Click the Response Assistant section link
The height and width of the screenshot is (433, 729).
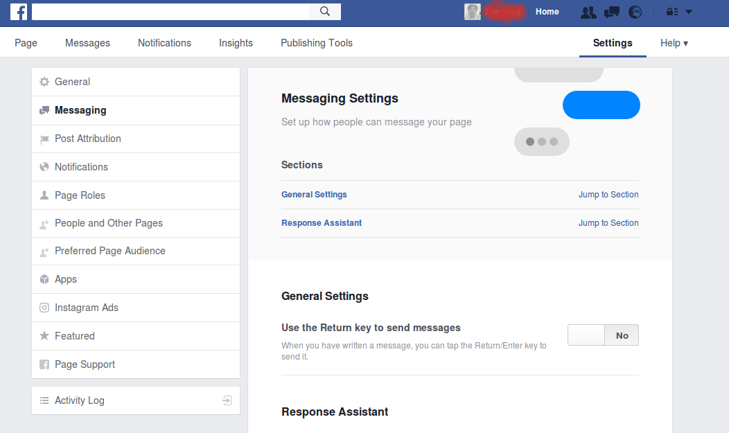[322, 223]
